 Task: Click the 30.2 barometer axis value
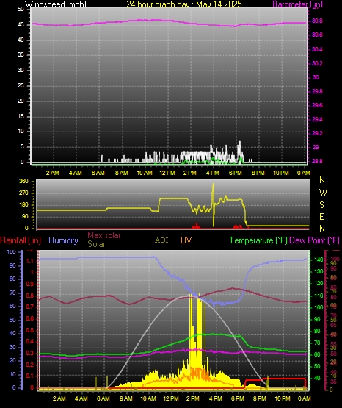click(317, 63)
